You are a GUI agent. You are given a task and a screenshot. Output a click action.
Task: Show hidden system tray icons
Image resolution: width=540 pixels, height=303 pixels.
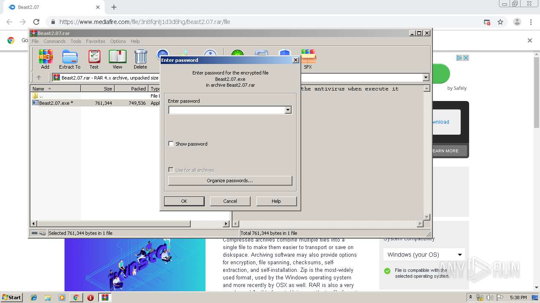pos(470,298)
